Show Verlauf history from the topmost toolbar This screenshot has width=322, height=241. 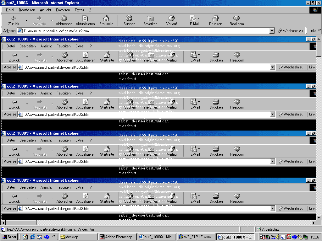pos(171,20)
